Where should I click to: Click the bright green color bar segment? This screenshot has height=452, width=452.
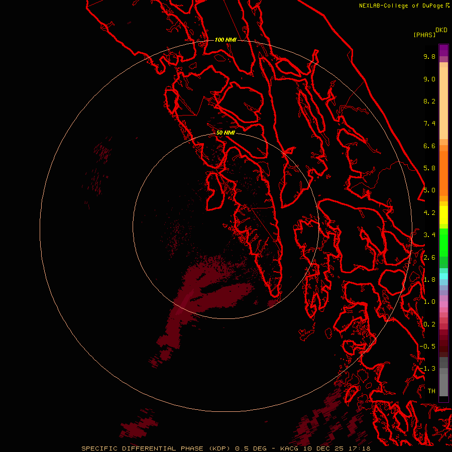click(x=443, y=242)
